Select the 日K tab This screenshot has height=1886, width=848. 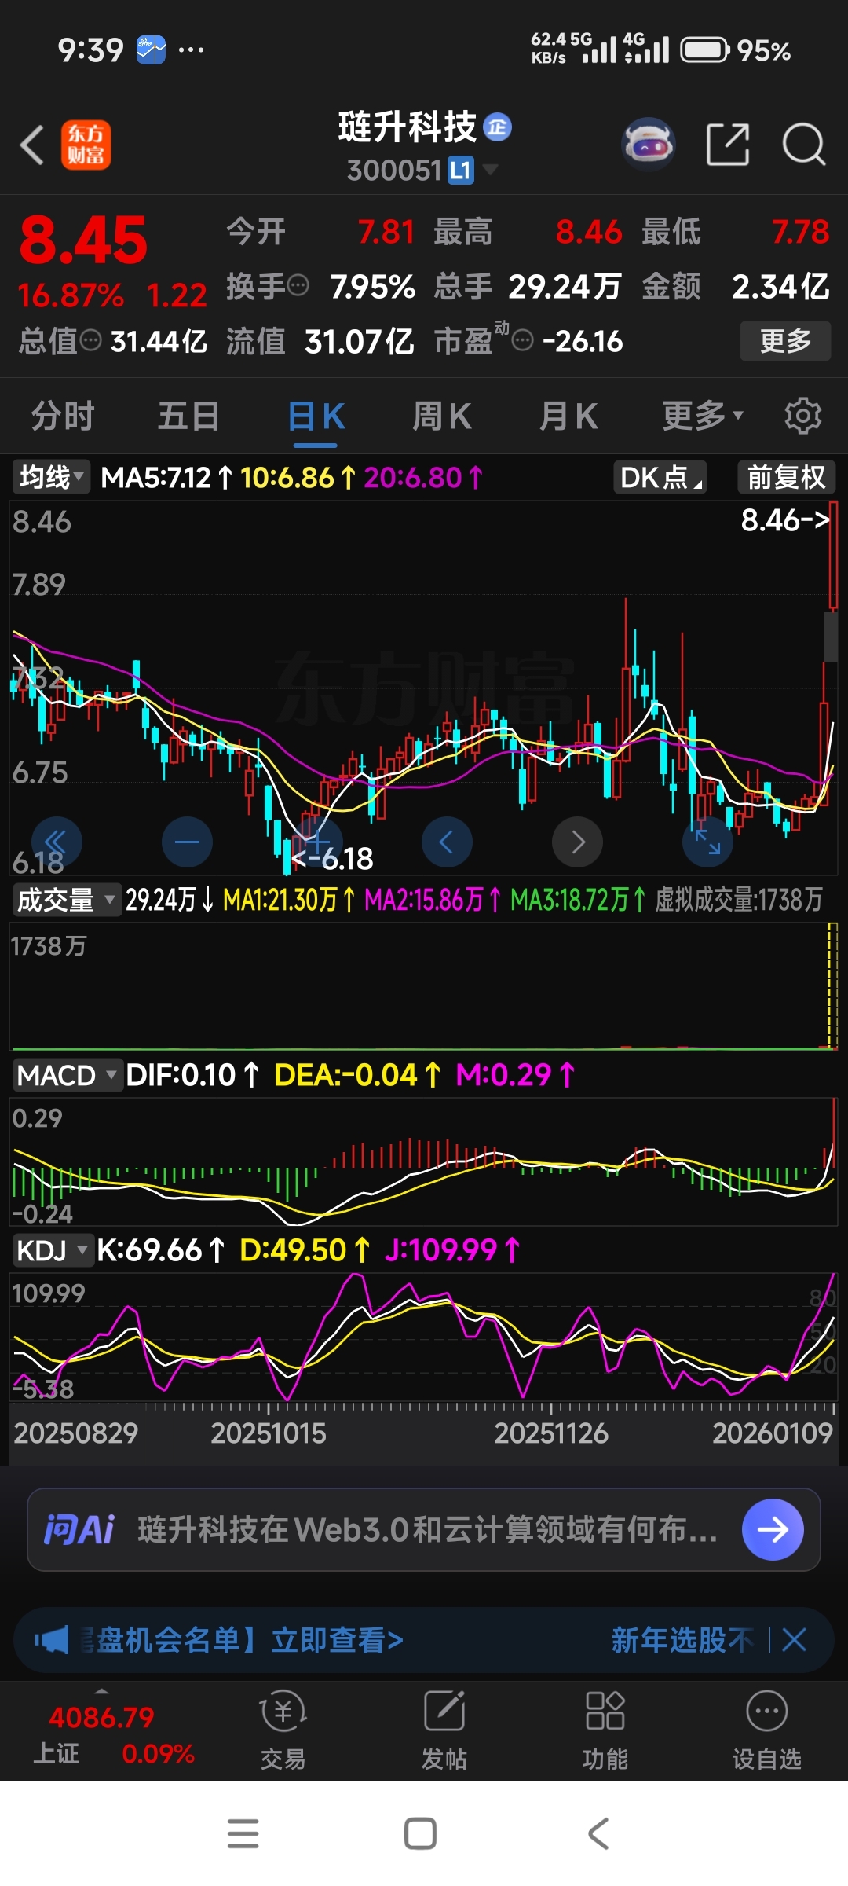click(x=316, y=415)
